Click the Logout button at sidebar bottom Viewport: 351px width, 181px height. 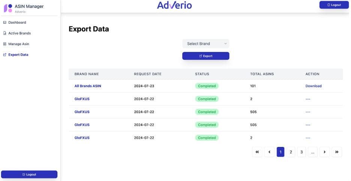pos(29,174)
